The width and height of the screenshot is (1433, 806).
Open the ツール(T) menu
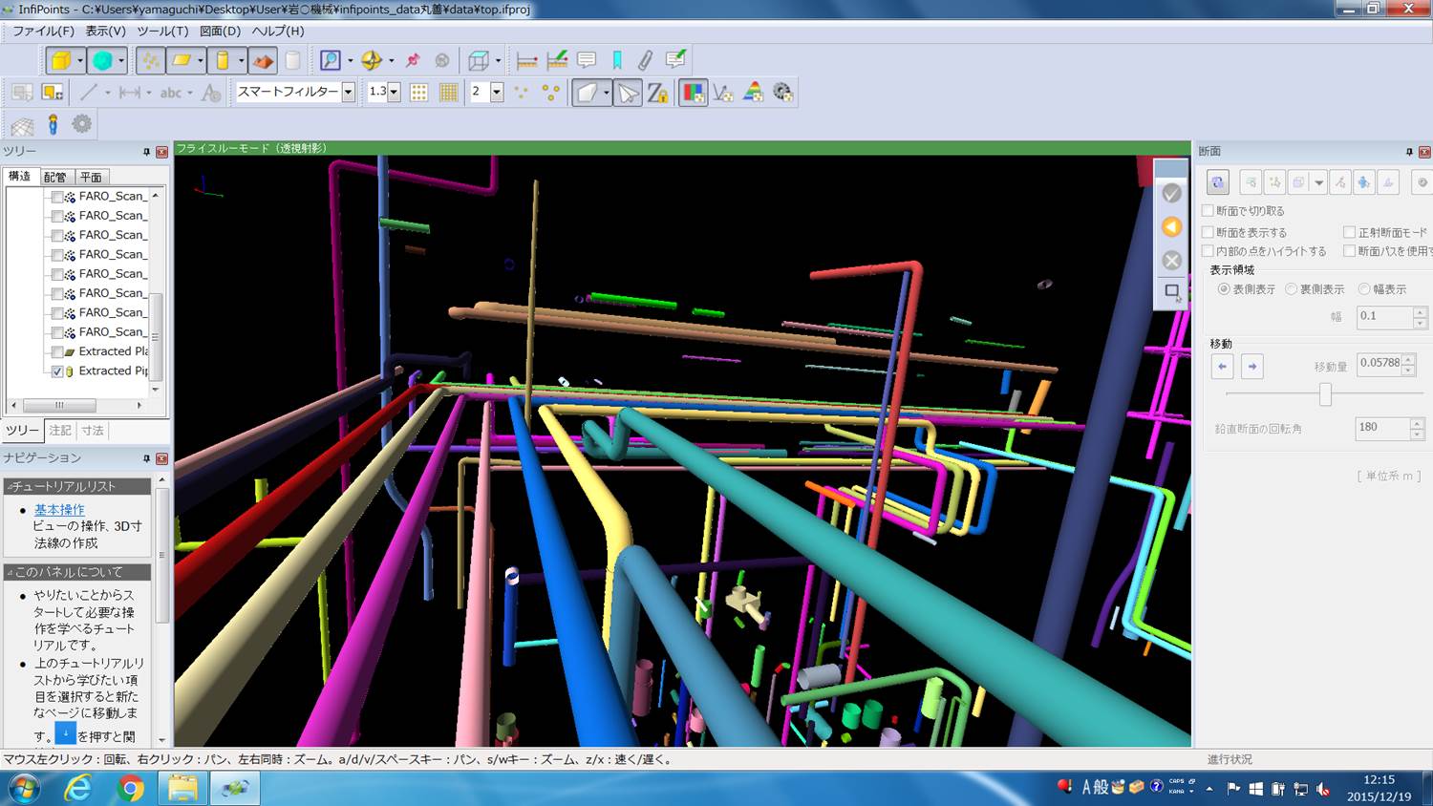tap(162, 31)
